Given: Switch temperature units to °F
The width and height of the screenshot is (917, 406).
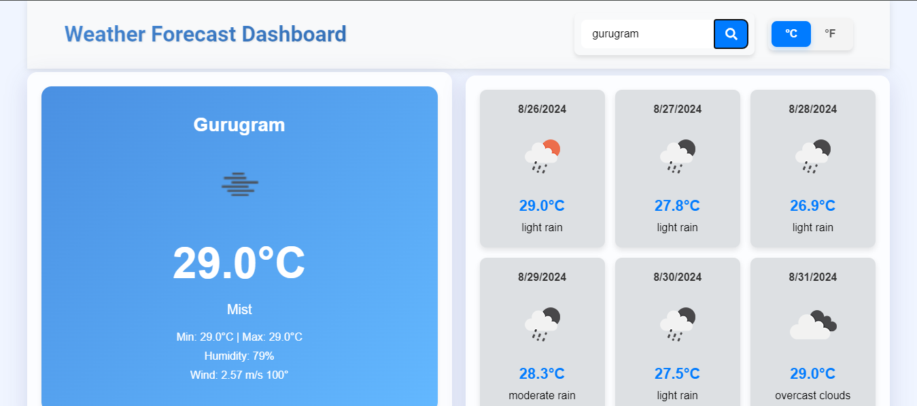Looking at the screenshot, I should [x=830, y=34].
